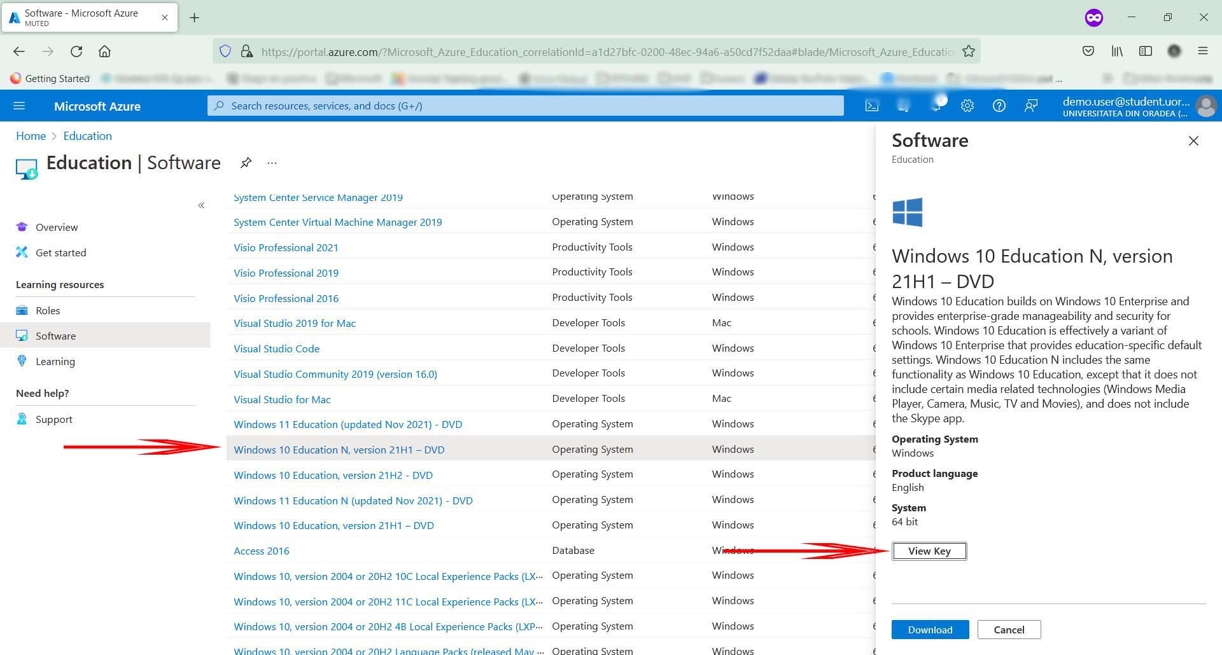Open Windows 10 Education, version 21H2 - DVD
The image size is (1222, 655).
[333, 475]
